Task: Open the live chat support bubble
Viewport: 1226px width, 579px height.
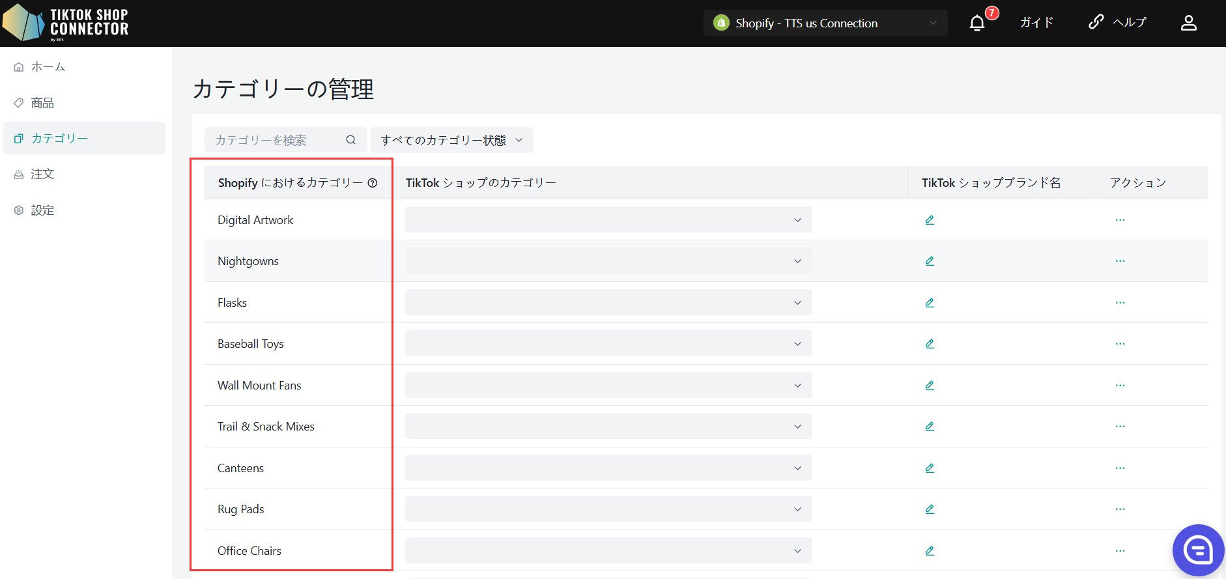Action: (1198, 550)
